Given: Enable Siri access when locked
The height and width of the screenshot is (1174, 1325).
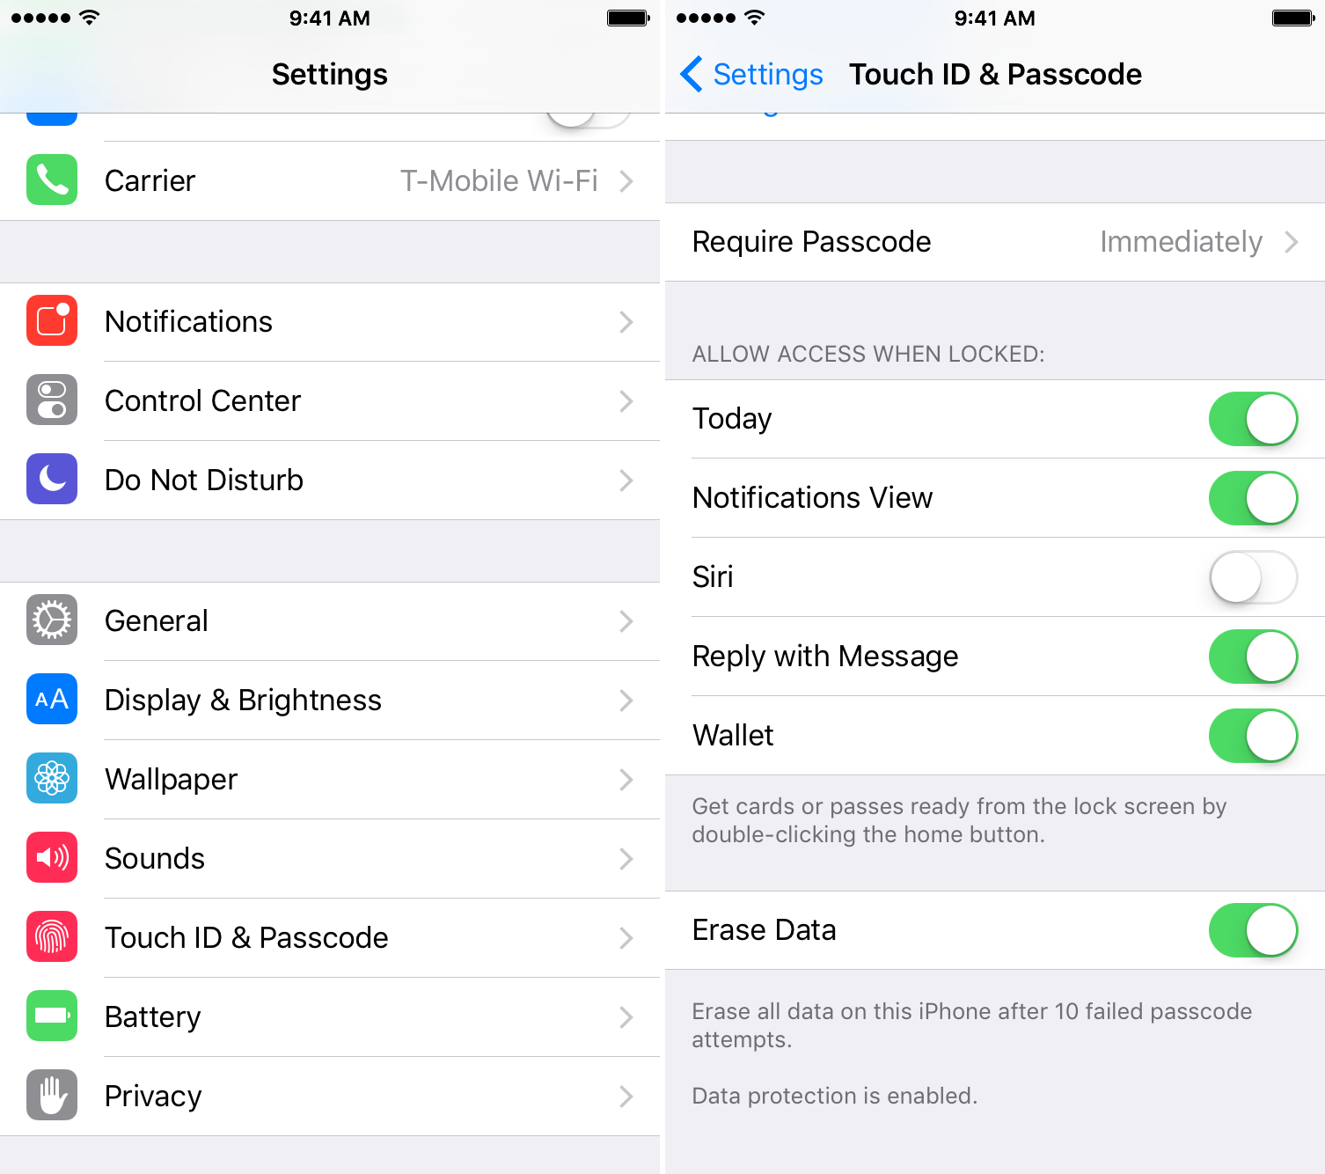Looking at the screenshot, I should tap(1253, 577).
